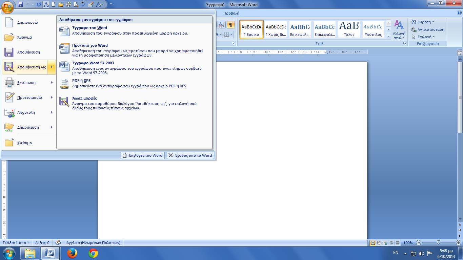Select Δημιουργία to create a new document
Screen dimensions: 463x260
pos(29,22)
